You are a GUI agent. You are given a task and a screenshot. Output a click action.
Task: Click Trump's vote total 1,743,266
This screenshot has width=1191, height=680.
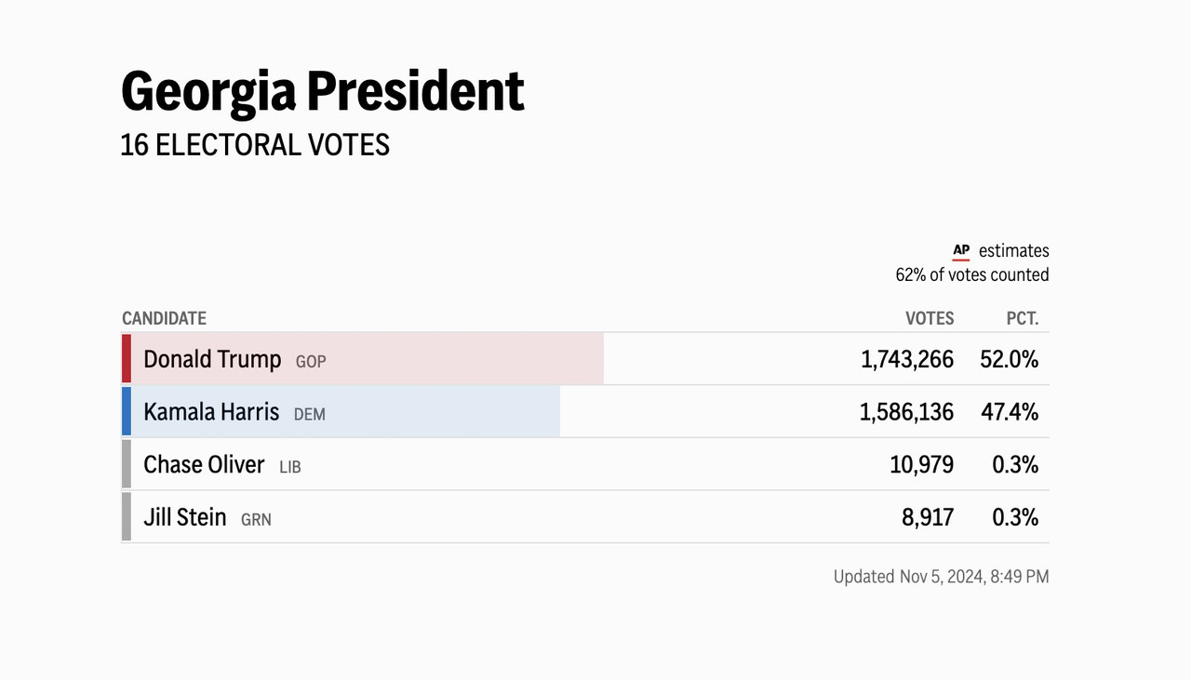(x=907, y=360)
